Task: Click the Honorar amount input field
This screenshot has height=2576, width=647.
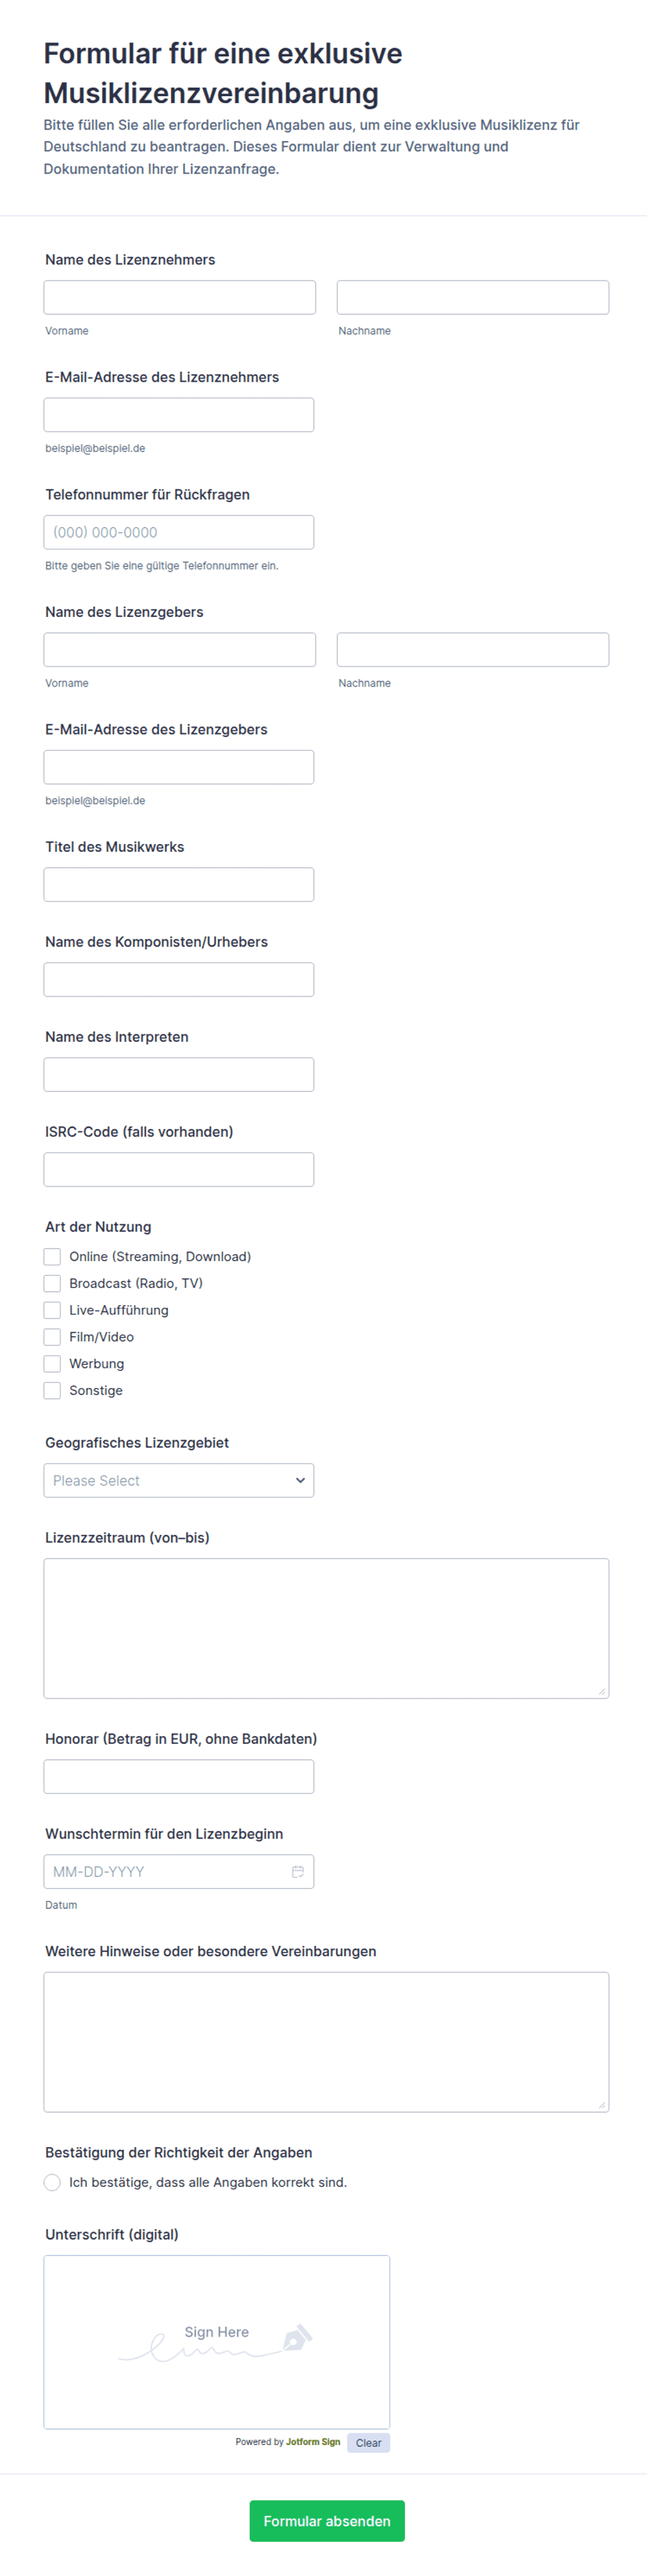Action: pos(179,1776)
